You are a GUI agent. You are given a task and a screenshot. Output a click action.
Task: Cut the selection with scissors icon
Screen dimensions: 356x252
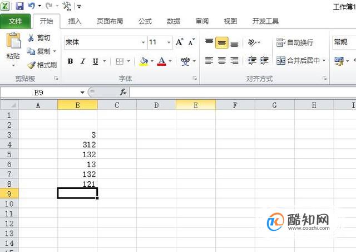coord(31,38)
